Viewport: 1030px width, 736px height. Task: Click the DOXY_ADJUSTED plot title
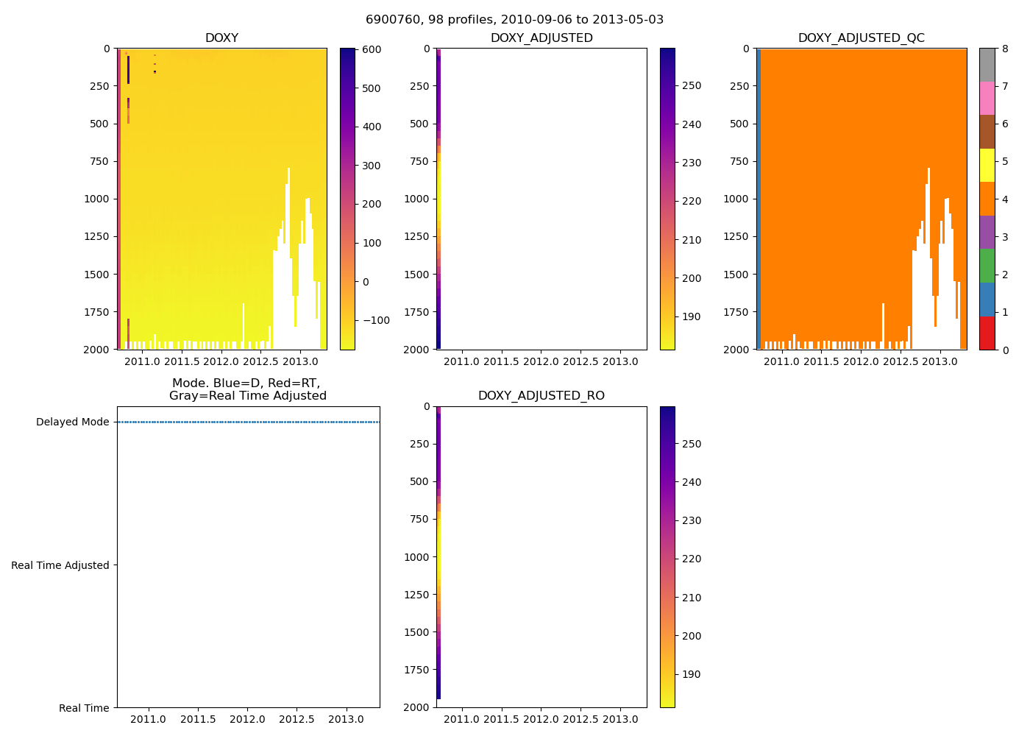541,38
